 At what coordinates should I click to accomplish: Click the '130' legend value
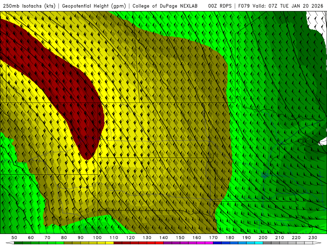click(147, 238)
